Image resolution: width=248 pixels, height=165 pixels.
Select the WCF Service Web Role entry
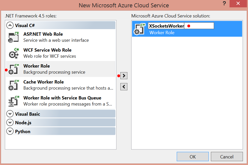(x=61, y=53)
